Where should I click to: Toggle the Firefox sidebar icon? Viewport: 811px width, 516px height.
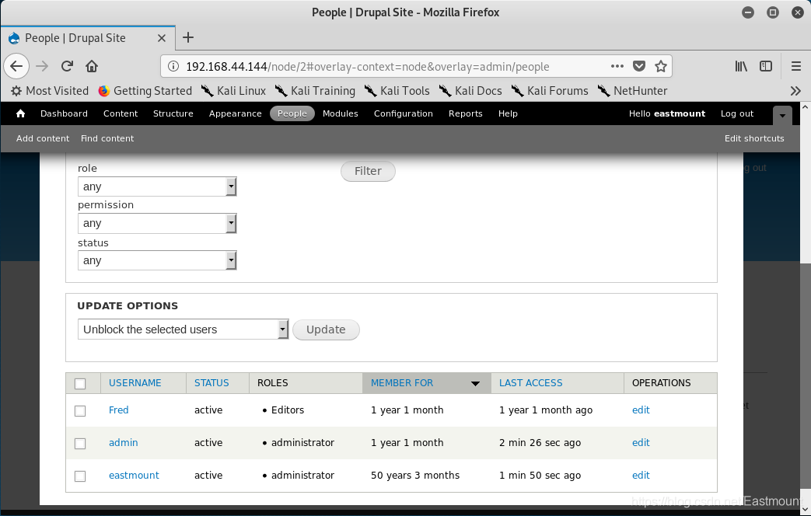[x=766, y=66]
